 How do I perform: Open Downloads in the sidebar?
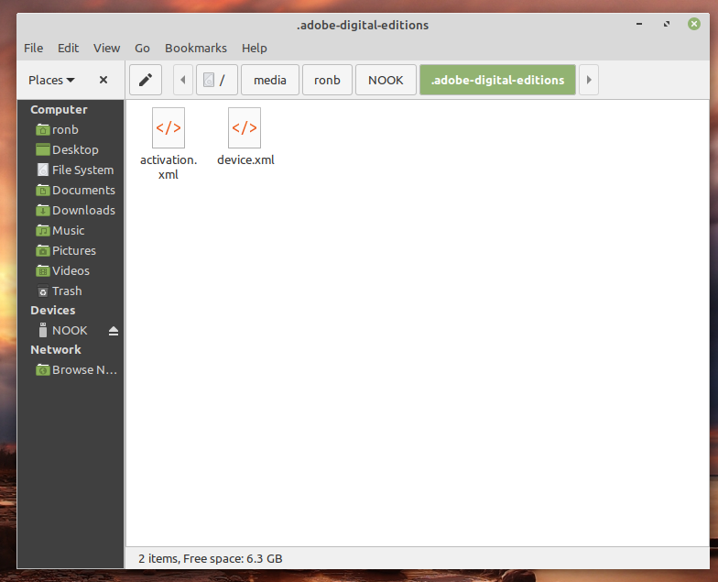click(71, 211)
